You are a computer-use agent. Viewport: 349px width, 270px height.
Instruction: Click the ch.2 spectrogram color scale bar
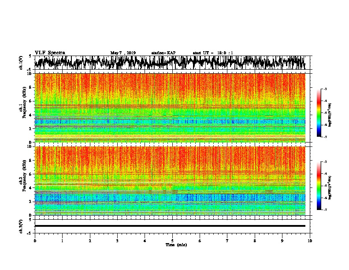tap(319, 186)
